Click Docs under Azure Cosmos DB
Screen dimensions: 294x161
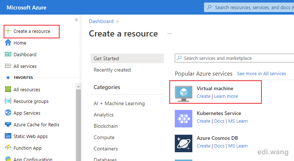pos(219,146)
